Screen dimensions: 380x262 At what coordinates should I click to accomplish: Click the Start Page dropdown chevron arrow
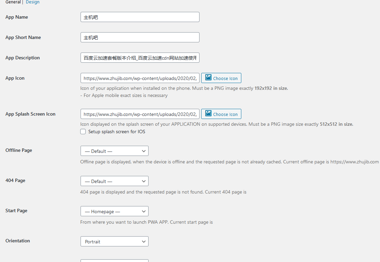coord(144,211)
